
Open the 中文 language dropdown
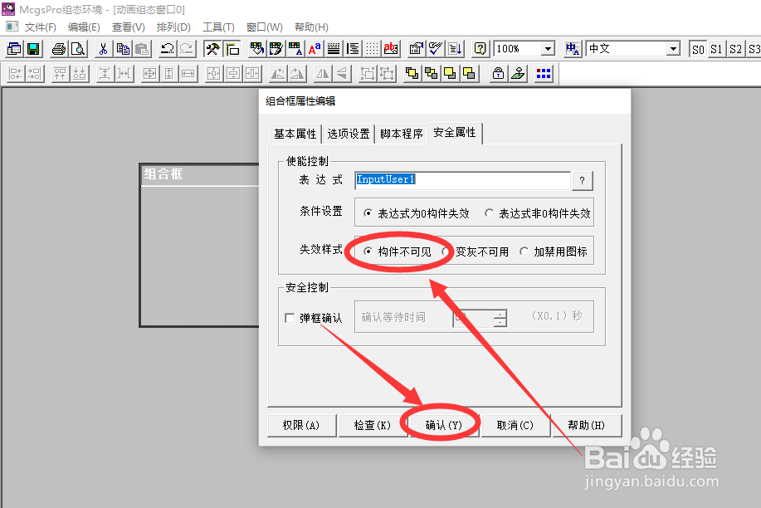673,49
